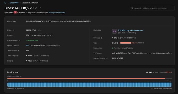Select the protocol version 11.2
This screenshot has height=94, width=178.
115,48
